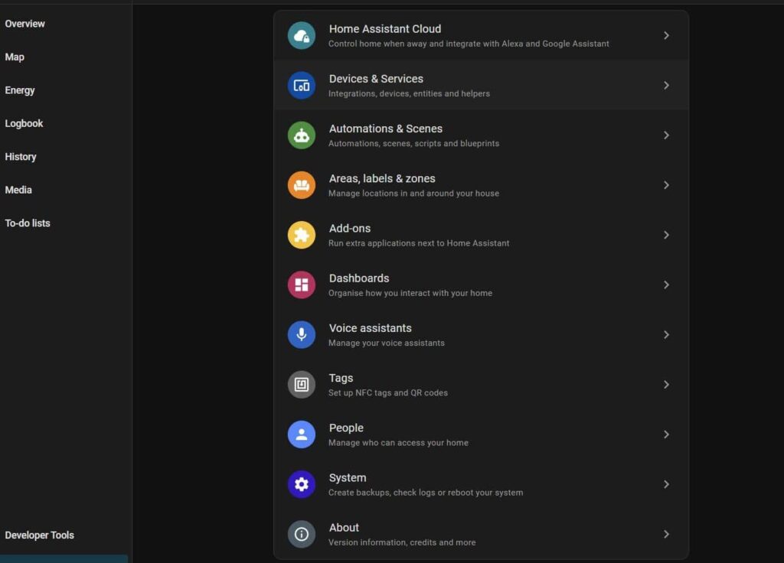The image size is (784, 563).
Task: Click the Devices & Services icon
Action: pyautogui.click(x=302, y=86)
